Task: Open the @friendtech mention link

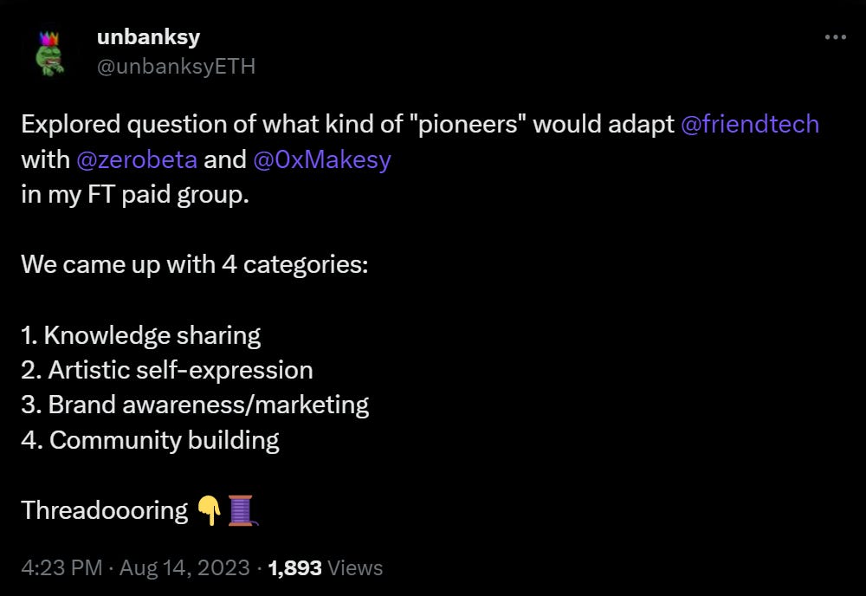Action: coord(750,125)
